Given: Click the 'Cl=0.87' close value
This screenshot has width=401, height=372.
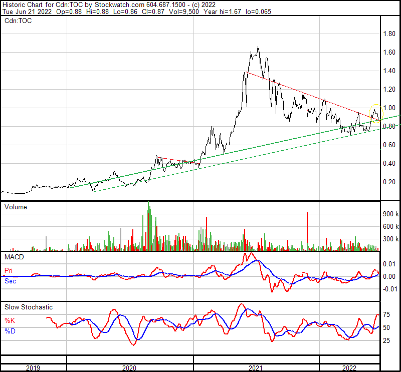Looking at the screenshot, I should pos(153,12).
